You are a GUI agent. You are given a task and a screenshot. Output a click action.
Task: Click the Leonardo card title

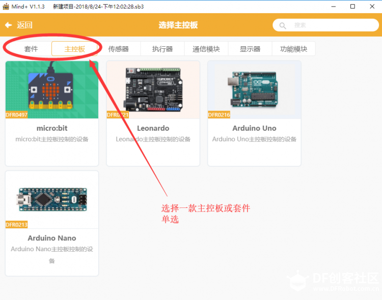click(153, 128)
